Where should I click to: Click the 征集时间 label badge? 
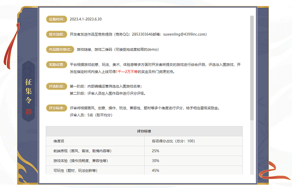click(57, 19)
